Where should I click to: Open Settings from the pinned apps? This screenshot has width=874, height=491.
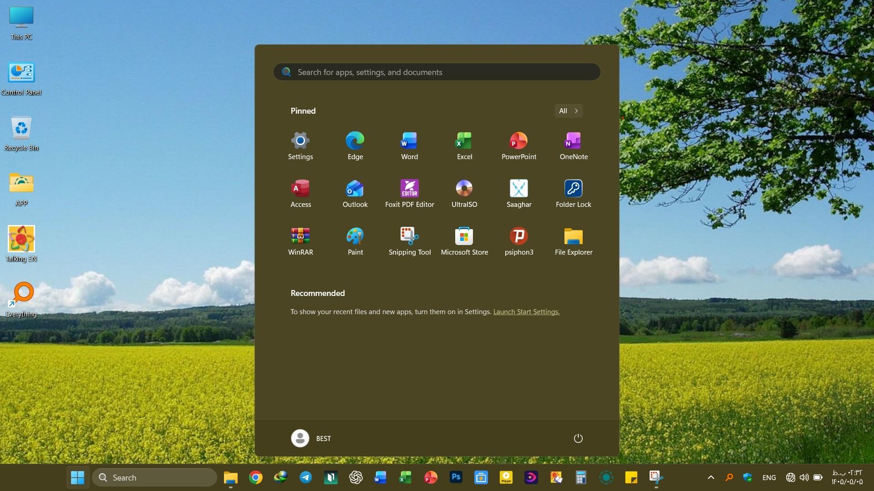coord(300,146)
